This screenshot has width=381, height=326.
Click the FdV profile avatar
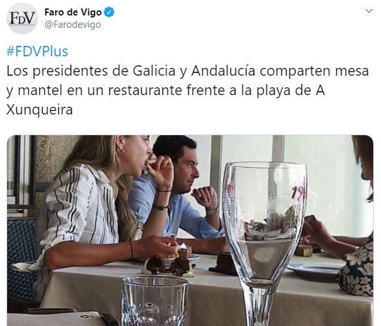[x=22, y=19]
